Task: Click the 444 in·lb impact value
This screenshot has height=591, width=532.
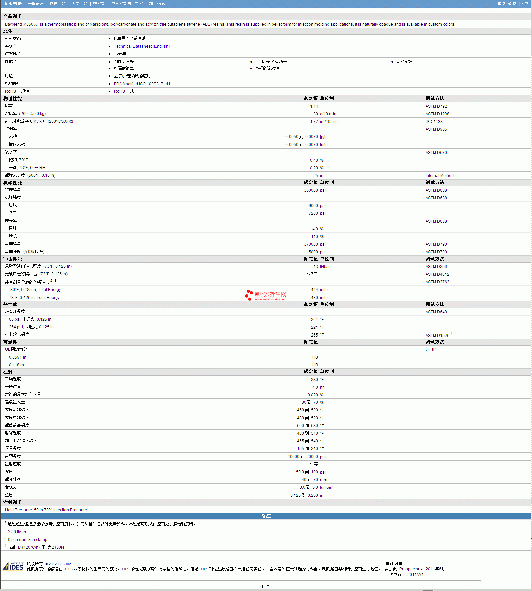Action: coord(319,290)
